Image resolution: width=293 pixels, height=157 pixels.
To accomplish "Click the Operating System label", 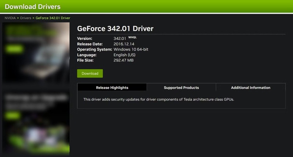I will coord(94,50).
